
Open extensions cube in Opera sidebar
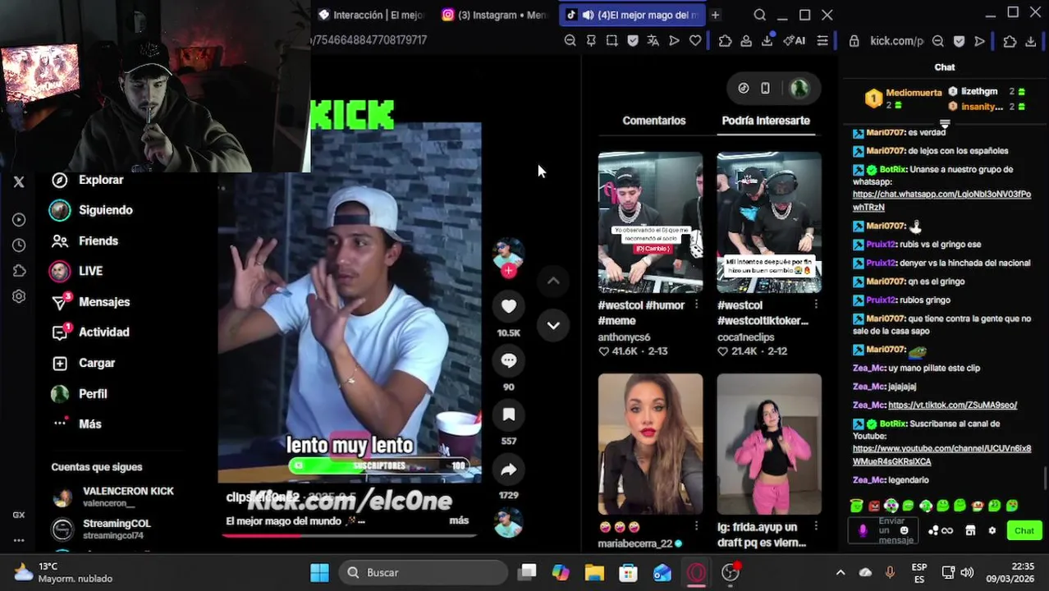point(19,270)
